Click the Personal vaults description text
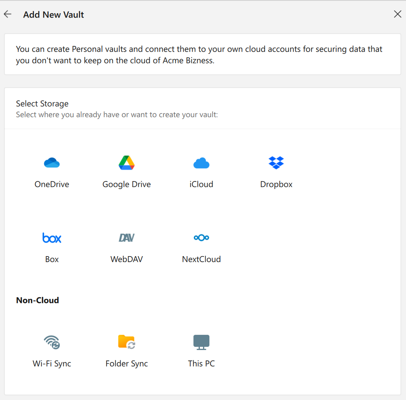The image size is (406, 400). point(199,55)
